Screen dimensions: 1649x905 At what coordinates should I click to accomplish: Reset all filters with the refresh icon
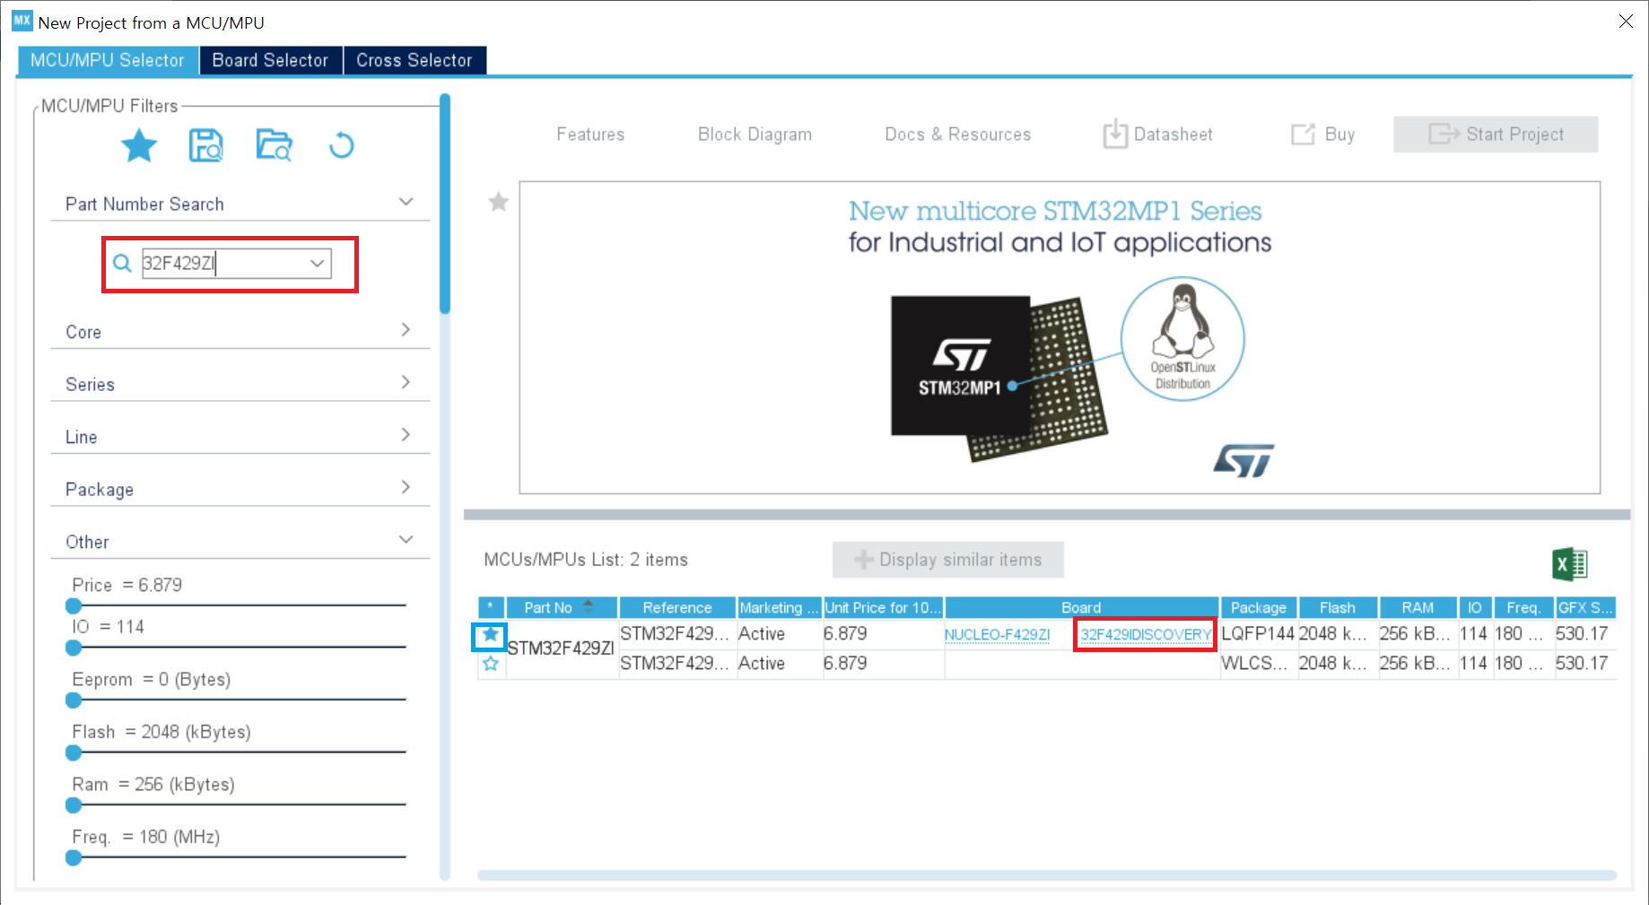341,145
